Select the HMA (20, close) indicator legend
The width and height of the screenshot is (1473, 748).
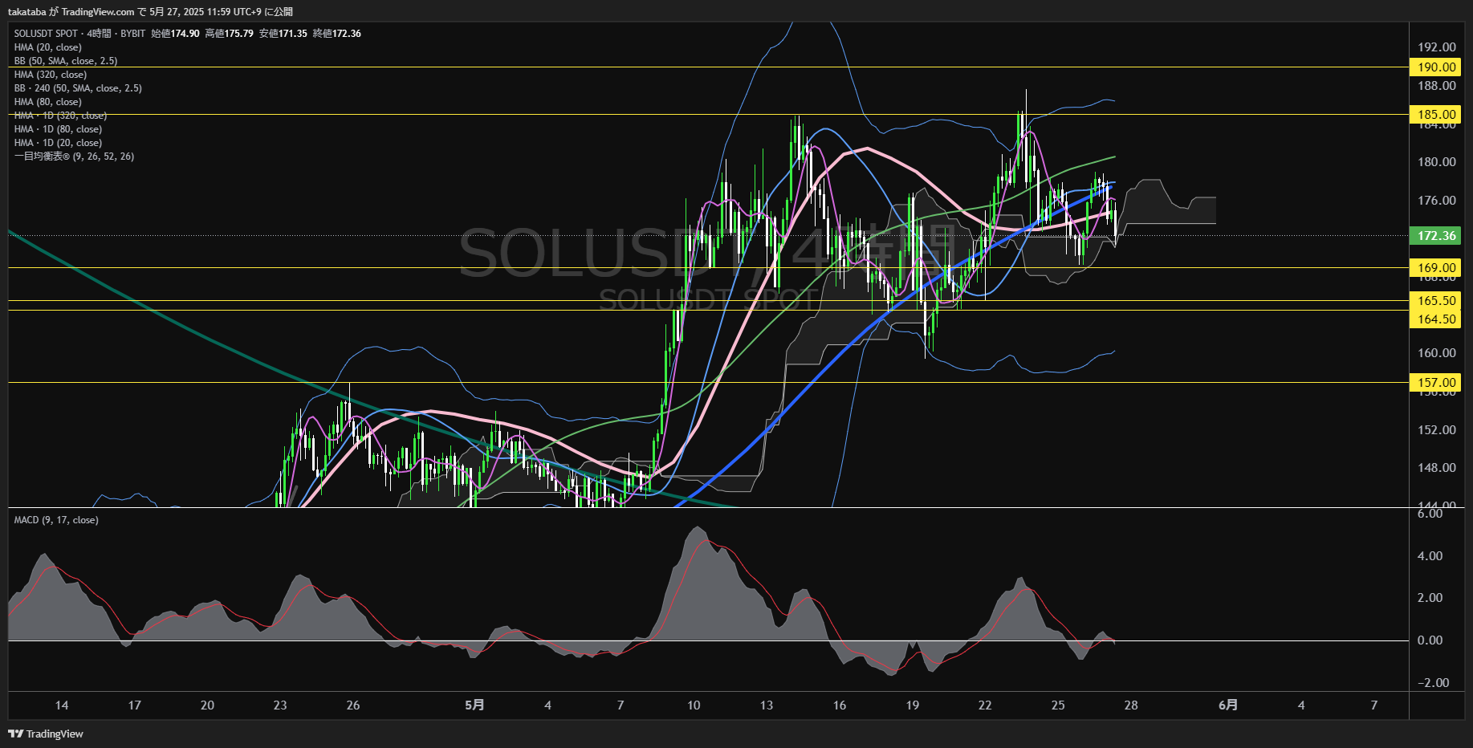click(x=47, y=47)
